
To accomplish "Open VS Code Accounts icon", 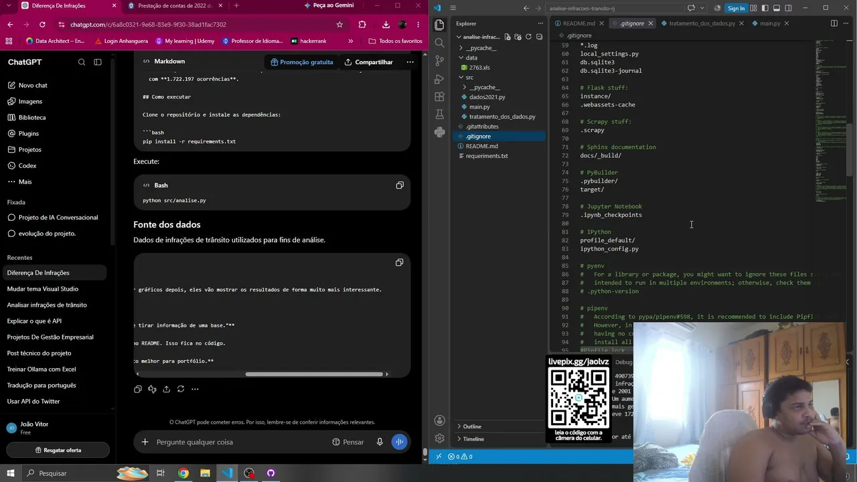I will [439, 420].
